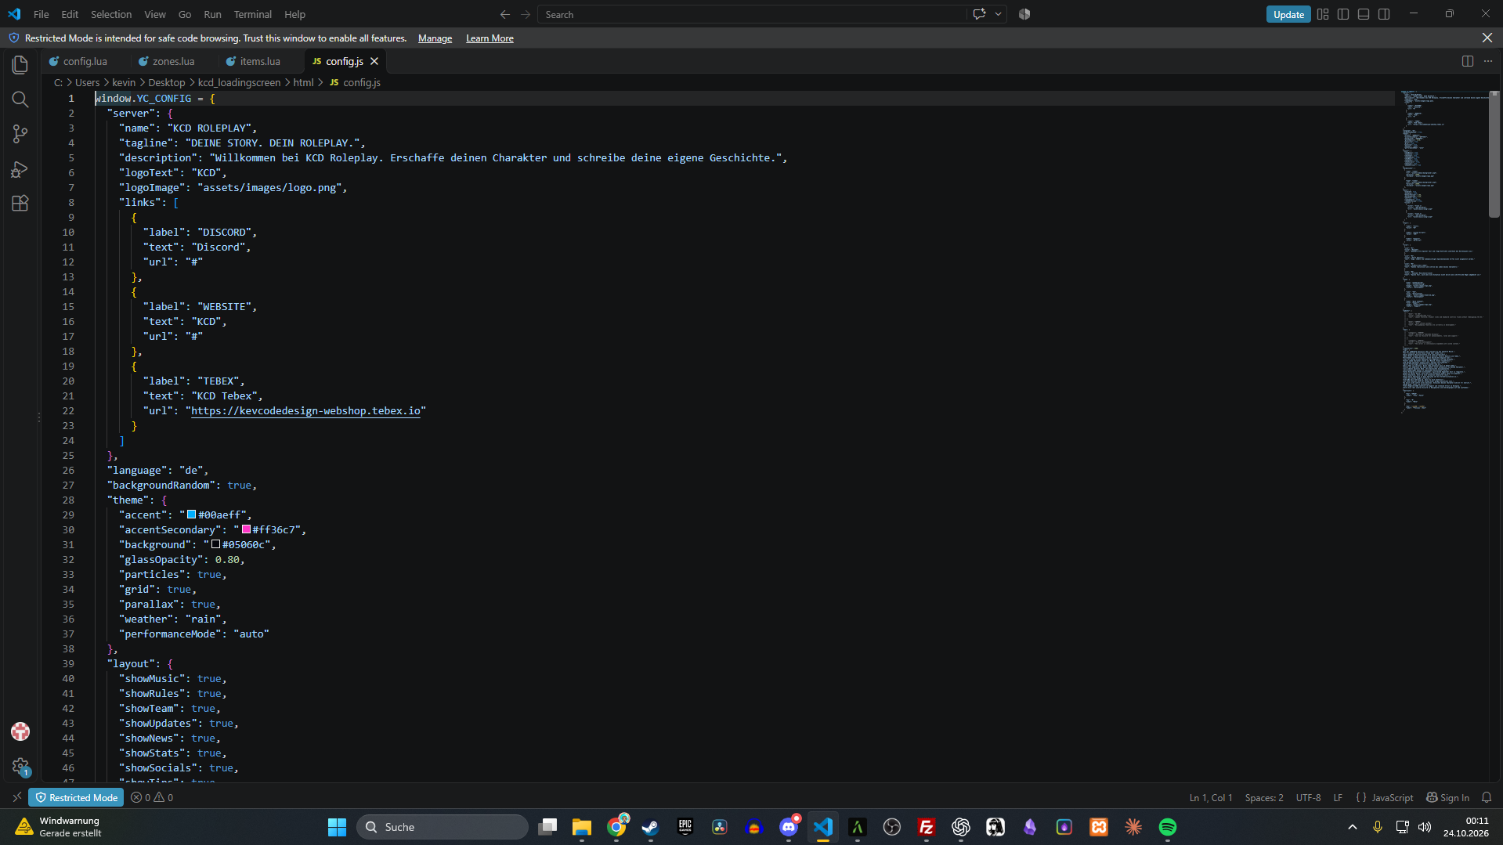
Task: Click the Learn More link
Action: point(490,38)
